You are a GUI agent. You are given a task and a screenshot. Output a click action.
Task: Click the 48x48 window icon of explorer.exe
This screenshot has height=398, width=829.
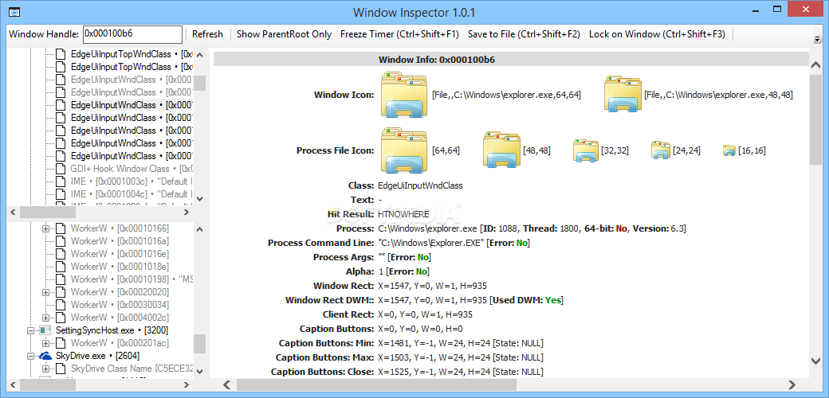[x=623, y=95]
